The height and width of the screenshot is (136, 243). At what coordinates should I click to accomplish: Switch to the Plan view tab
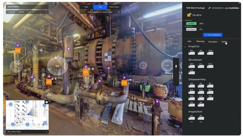pos(86,7)
